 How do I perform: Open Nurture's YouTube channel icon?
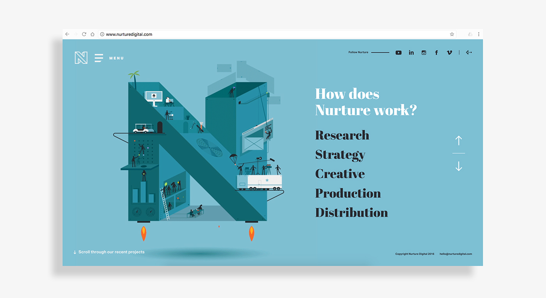click(399, 53)
